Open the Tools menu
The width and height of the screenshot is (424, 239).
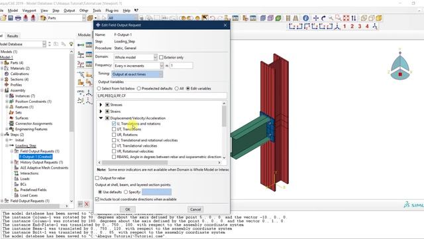click(97, 11)
